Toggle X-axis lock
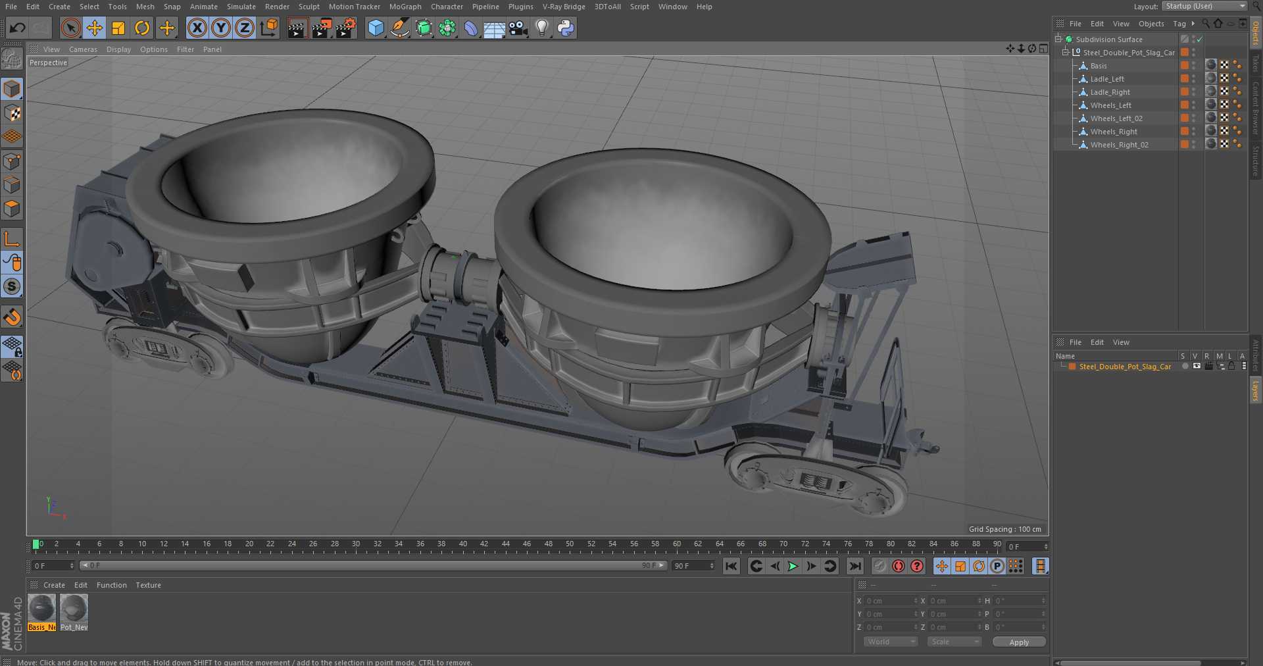 click(x=197, y=28)
